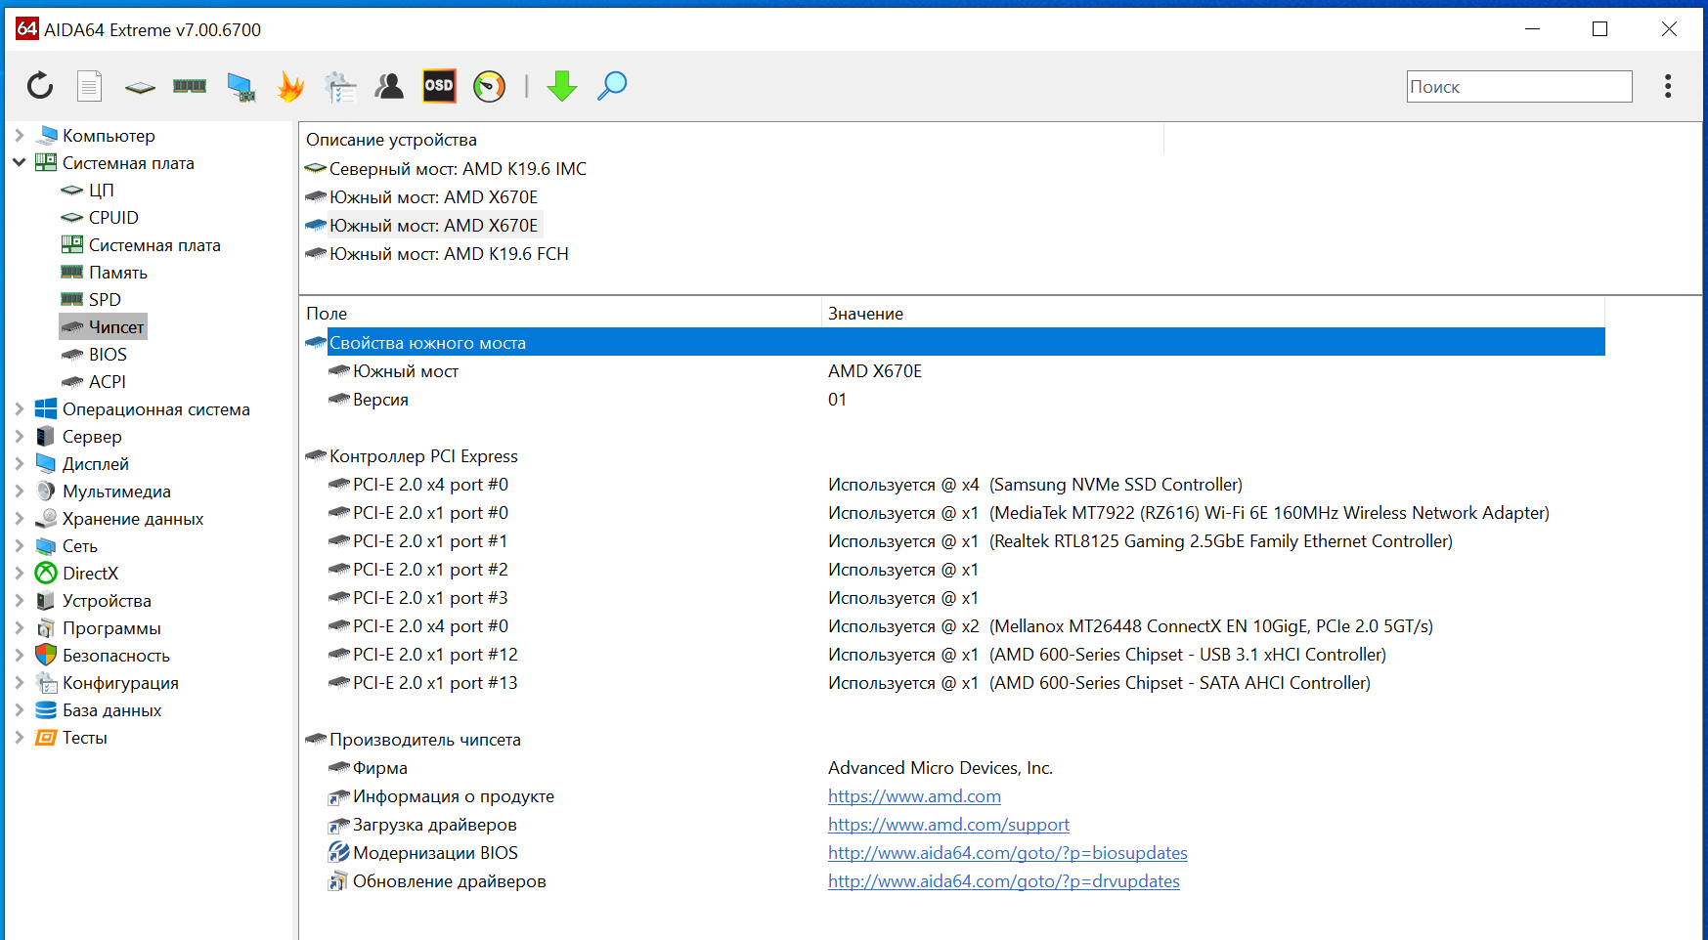Select ACPI in the sidebar tree

(108, 381)
